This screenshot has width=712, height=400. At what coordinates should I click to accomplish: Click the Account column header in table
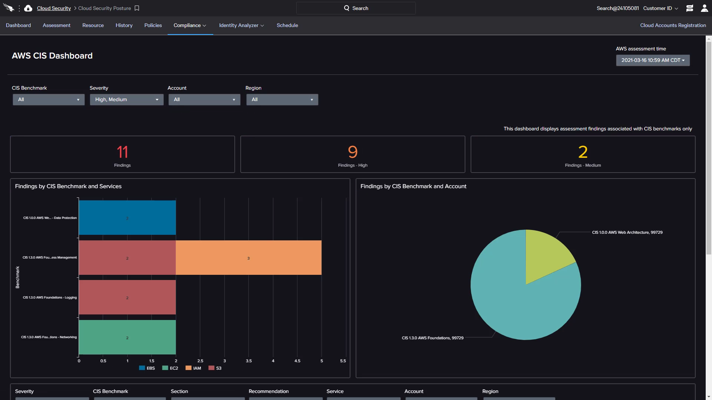pos(414,391)
